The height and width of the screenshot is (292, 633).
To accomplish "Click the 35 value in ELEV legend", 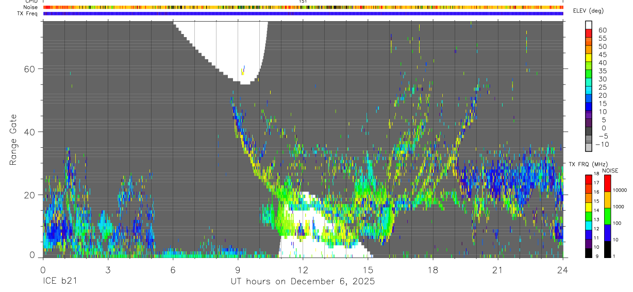I will pyautogui.click(x=602, y=71).
